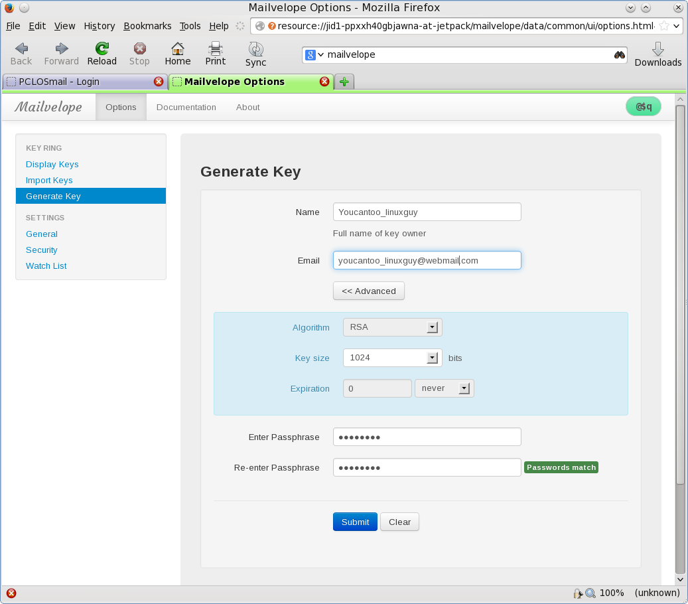Open Display Keys in sidebar
The height and width of the screenshot is (604, 688).
coord(52,164)
